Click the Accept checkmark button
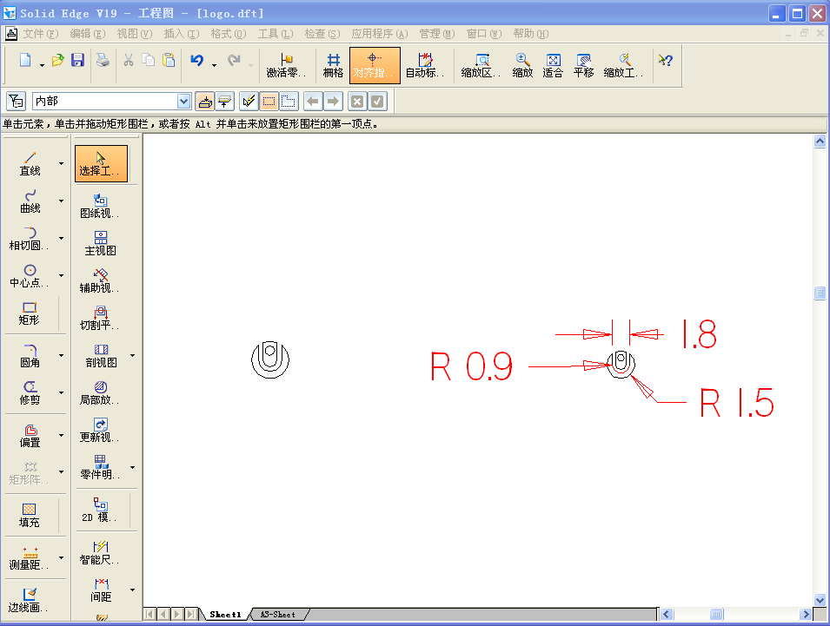Viewport: 830px width, 626px height. click(377, 101)
